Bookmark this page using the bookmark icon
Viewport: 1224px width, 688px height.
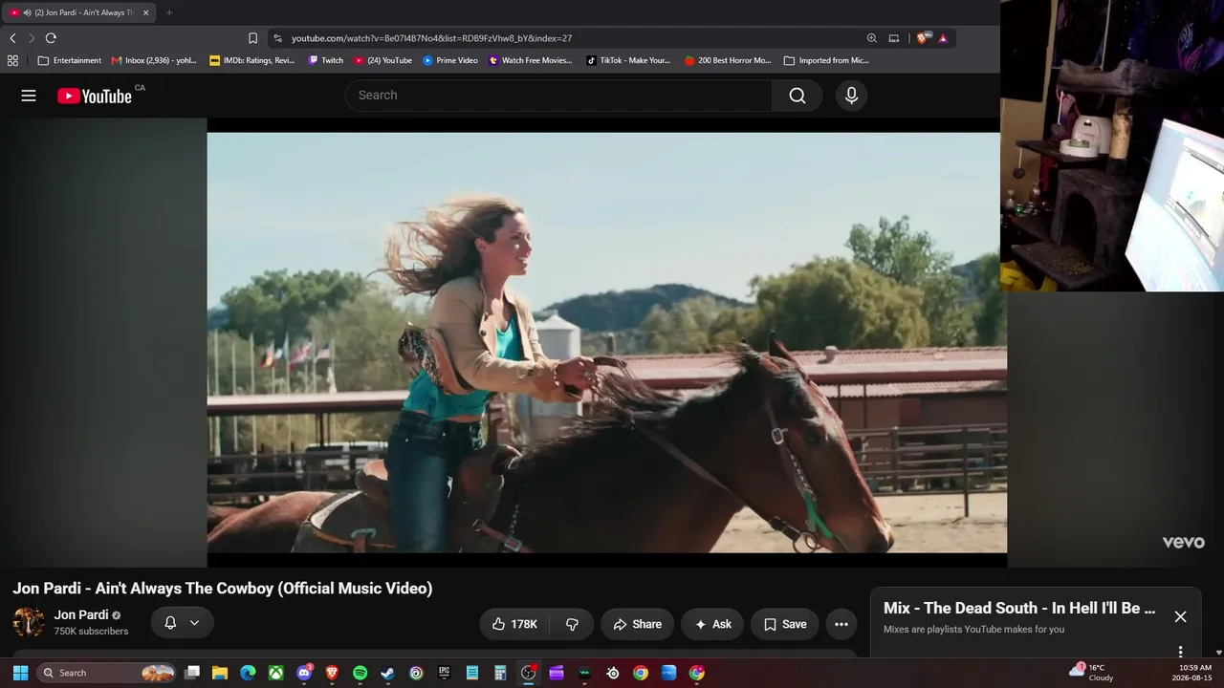pyautogui.click(x=252, y=38)
